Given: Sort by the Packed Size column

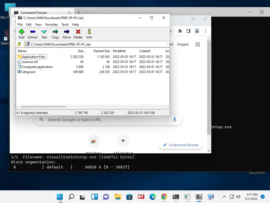Looking at the screenshot, I should 98,51.
